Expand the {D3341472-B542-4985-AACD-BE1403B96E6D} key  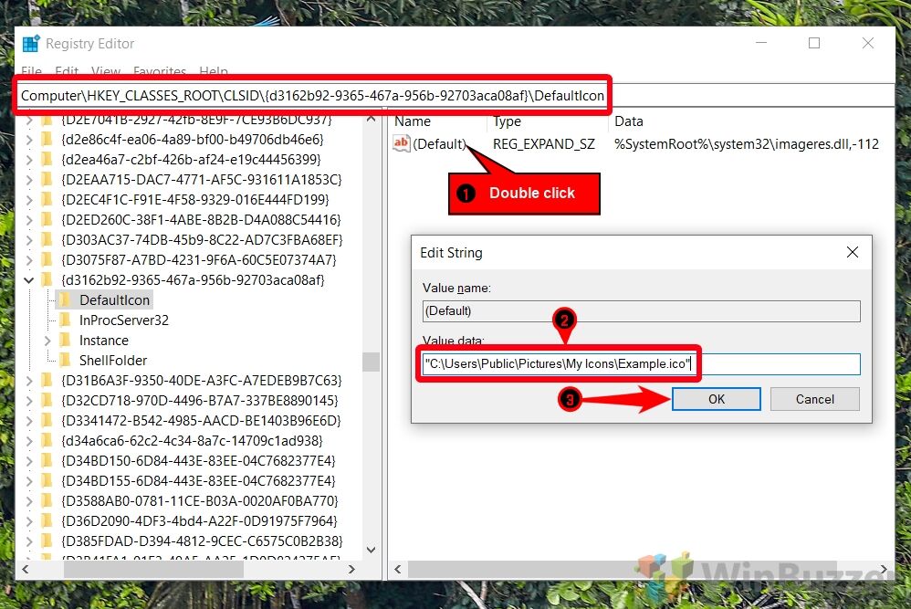[29, 421]
